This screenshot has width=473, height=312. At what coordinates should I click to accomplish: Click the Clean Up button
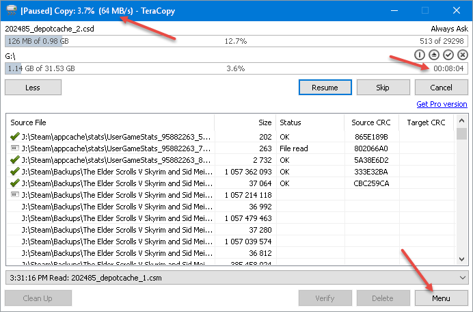coord(38,298)
